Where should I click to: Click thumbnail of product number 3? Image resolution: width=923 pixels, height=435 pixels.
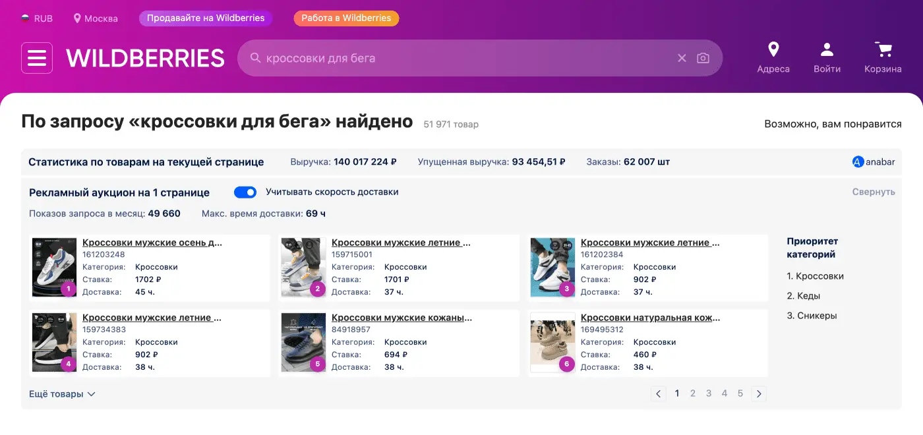tap(553, 268)
